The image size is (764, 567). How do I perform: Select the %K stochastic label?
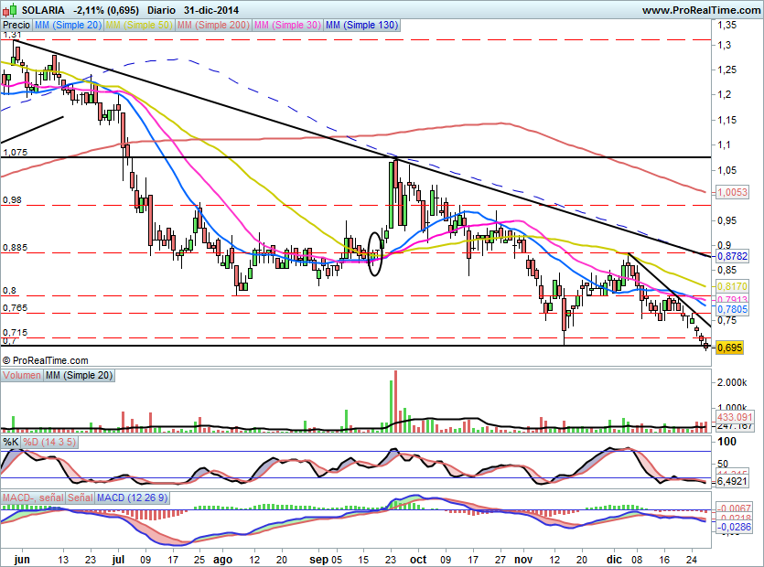[11, 442]
